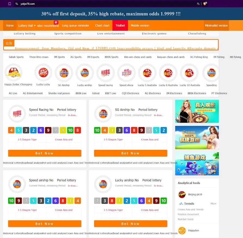Switch to the Chart chart menu item
The height and width of the screenshot is (238, 243).
coord(102,26)
